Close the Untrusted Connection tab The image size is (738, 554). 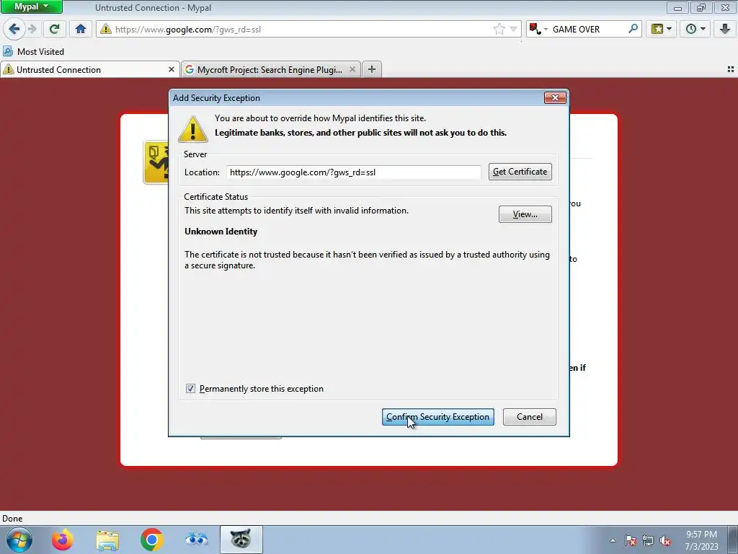pyautogui.click(x=172, y=70)
